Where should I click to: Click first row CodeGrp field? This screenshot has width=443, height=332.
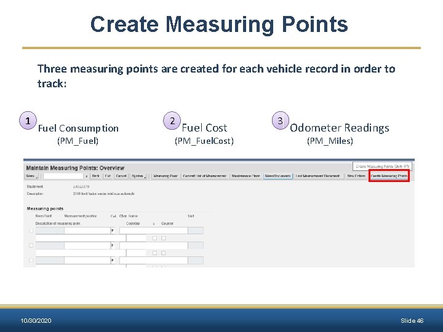point(136,239)
